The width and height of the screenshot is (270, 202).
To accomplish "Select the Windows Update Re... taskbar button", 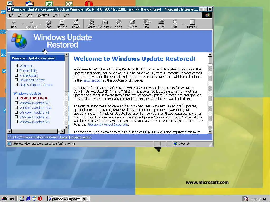I will point(69,199).
